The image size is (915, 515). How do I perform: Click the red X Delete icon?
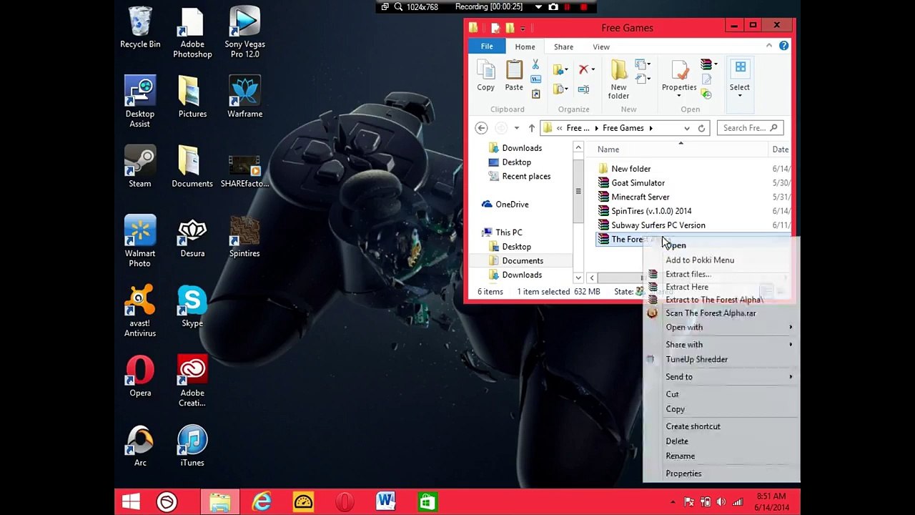point(583,69)
